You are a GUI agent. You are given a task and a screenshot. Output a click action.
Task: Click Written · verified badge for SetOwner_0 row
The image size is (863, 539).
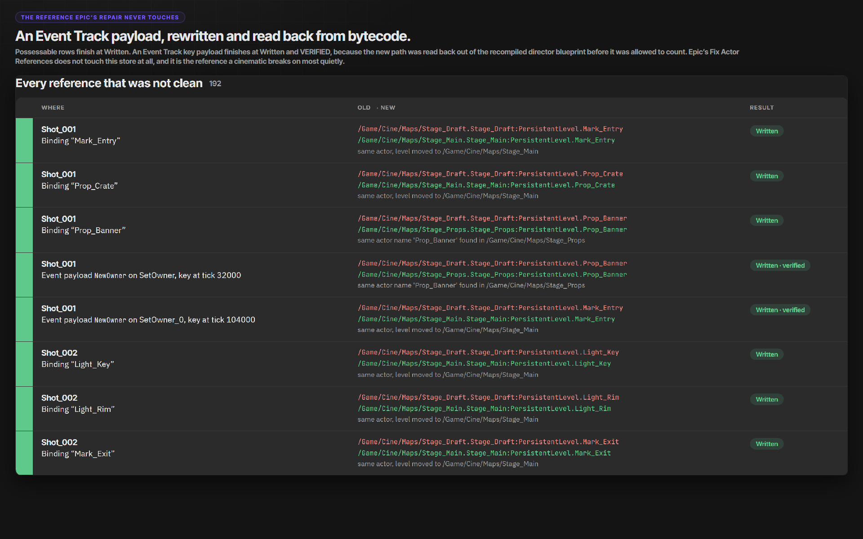coord(780,310)
